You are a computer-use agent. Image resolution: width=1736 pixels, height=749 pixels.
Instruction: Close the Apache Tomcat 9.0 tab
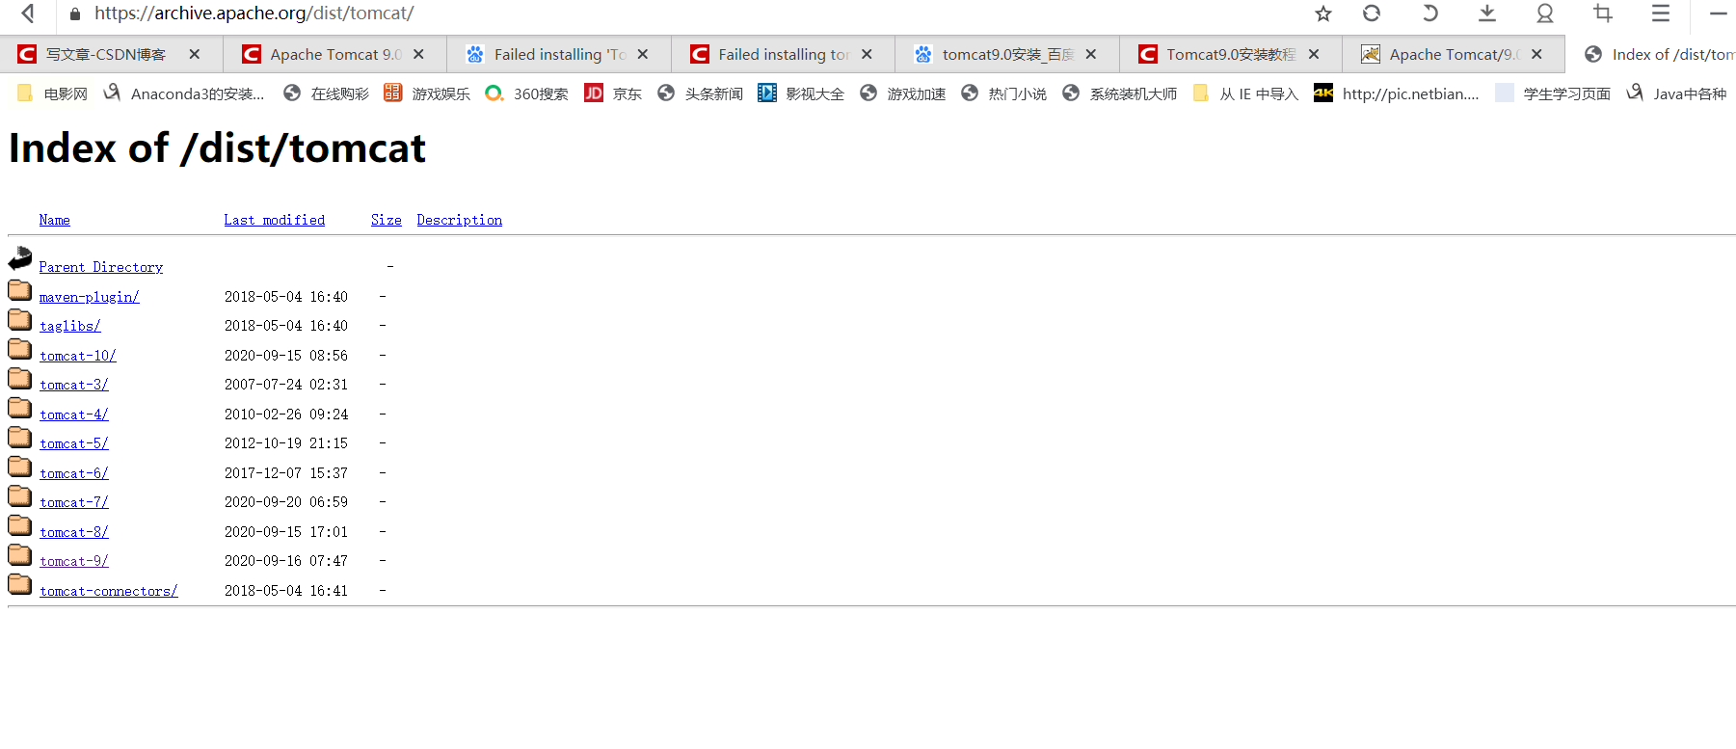coord(418,54)
